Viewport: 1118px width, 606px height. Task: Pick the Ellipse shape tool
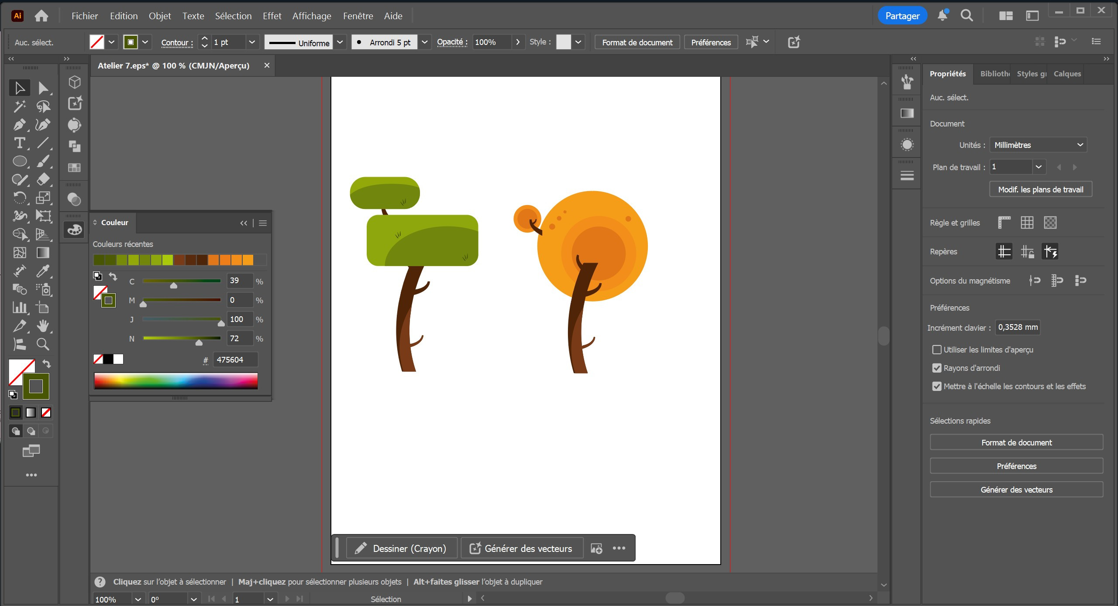(19, 161)
